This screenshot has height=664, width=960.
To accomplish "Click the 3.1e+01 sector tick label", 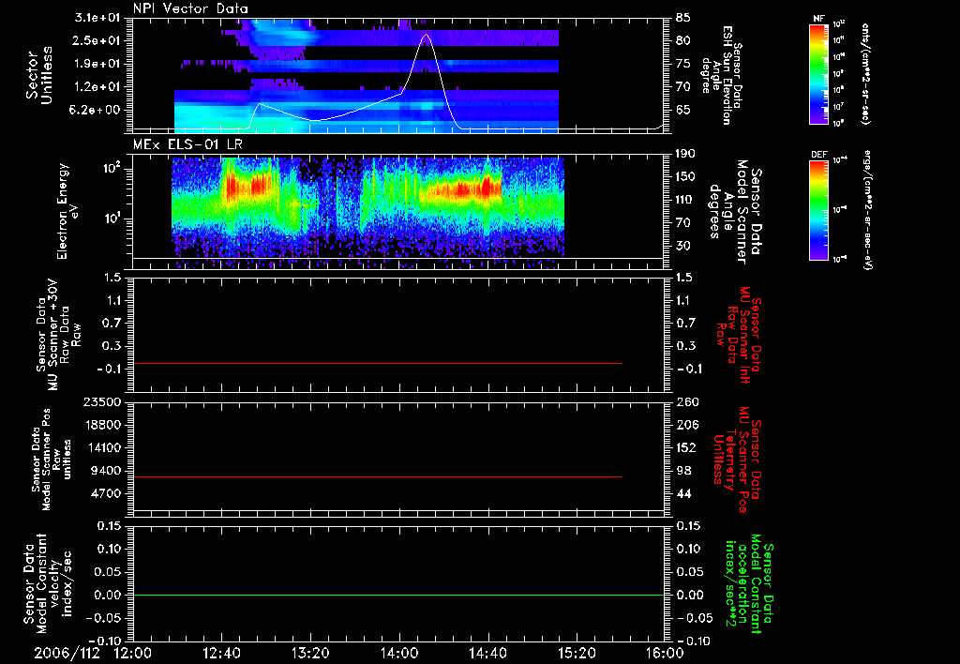I will 97,18.
